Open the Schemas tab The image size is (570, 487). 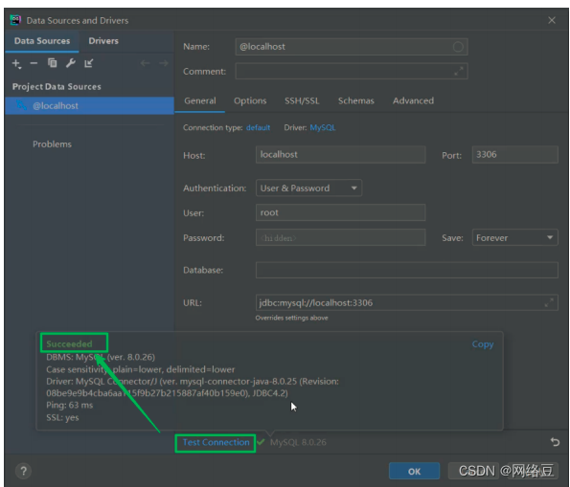tap(355, 101)
